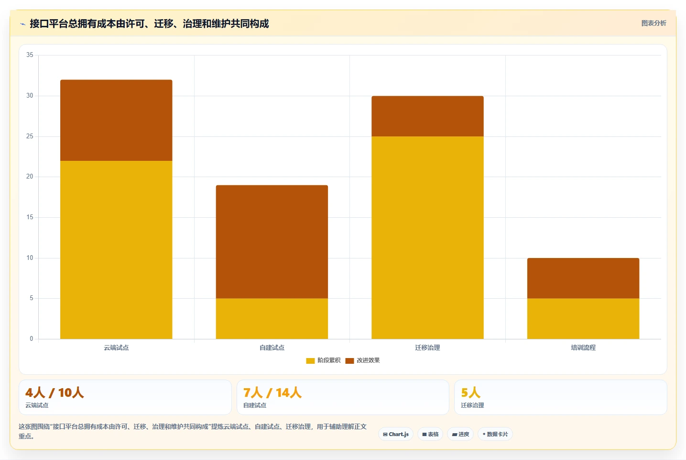Click the 云端试点 caption in the first stat card

[x=37, y=405]
